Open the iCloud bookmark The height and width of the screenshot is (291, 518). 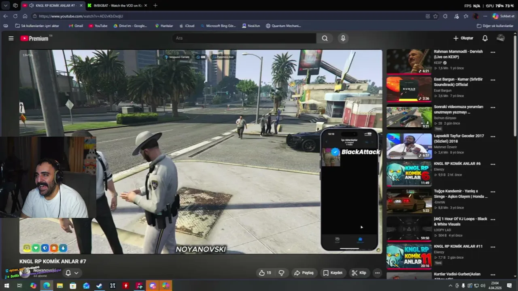point(187,26)
